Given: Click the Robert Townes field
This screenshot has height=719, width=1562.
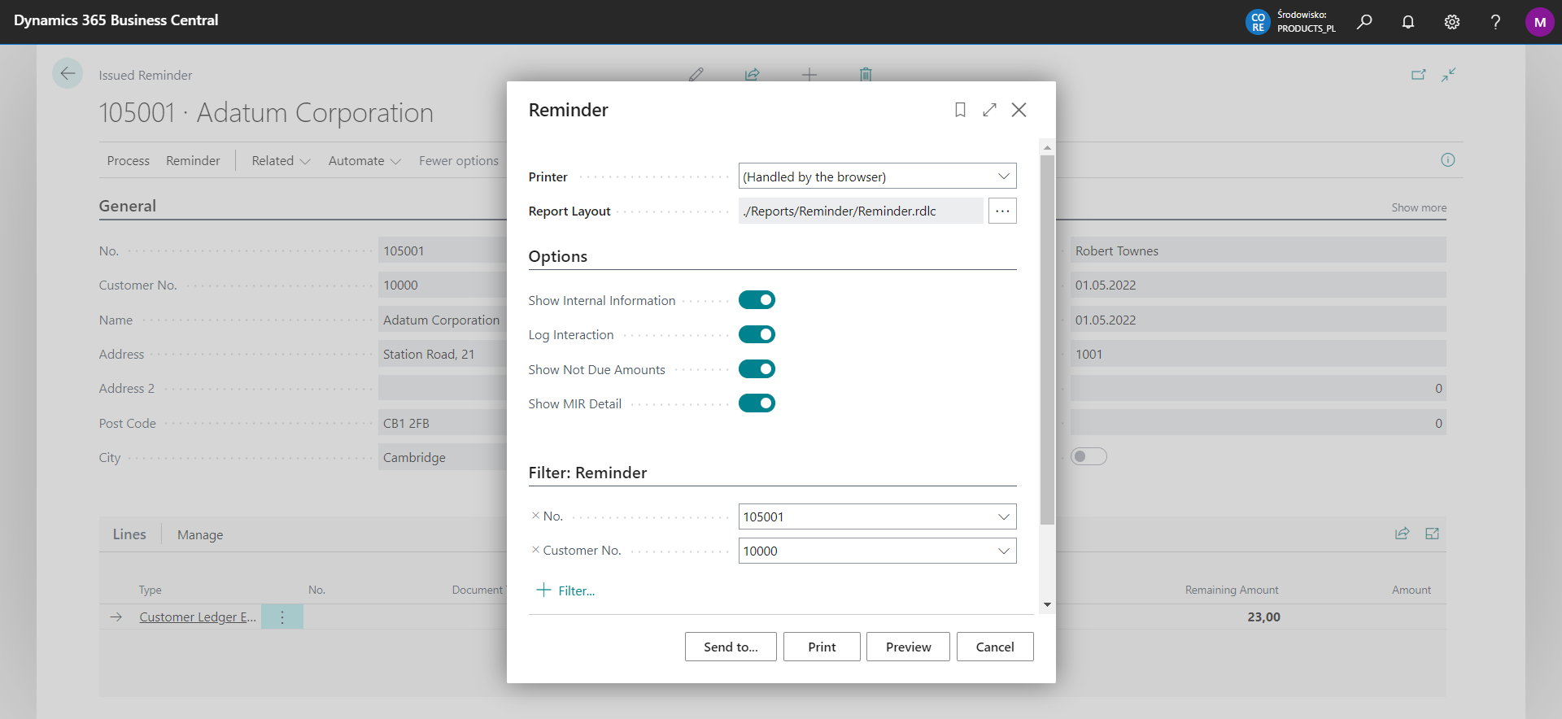Looking at the screenshot, I should click(1258, 251).
